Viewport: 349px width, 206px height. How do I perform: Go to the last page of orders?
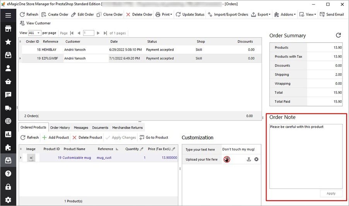coord(105,33)
